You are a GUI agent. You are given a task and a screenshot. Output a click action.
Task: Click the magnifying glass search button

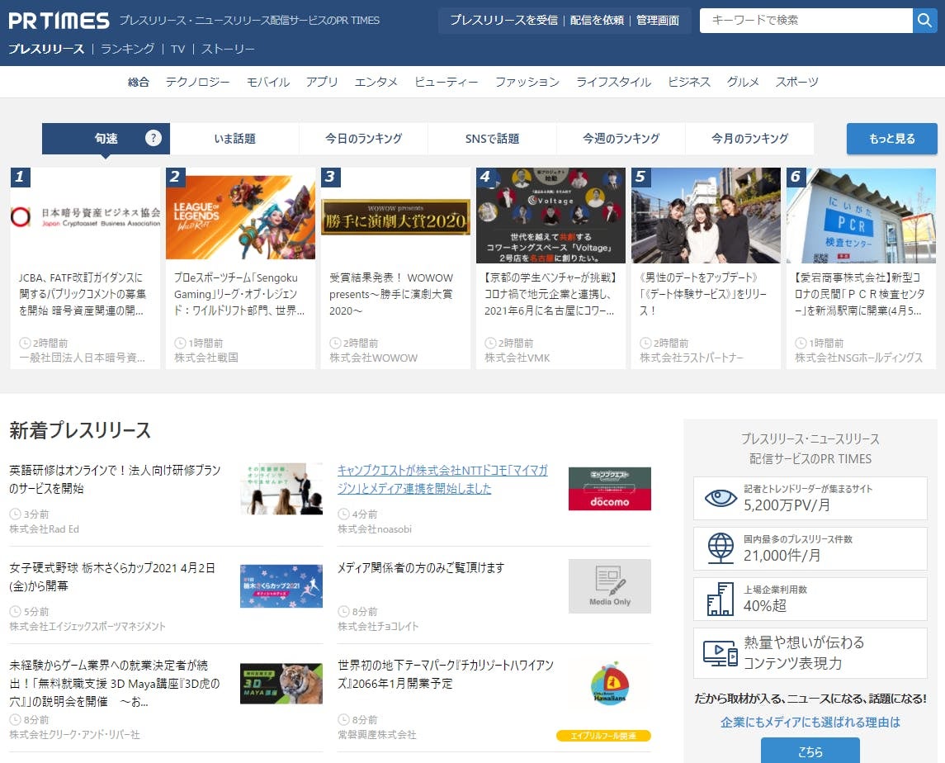(x=924, y=21)
